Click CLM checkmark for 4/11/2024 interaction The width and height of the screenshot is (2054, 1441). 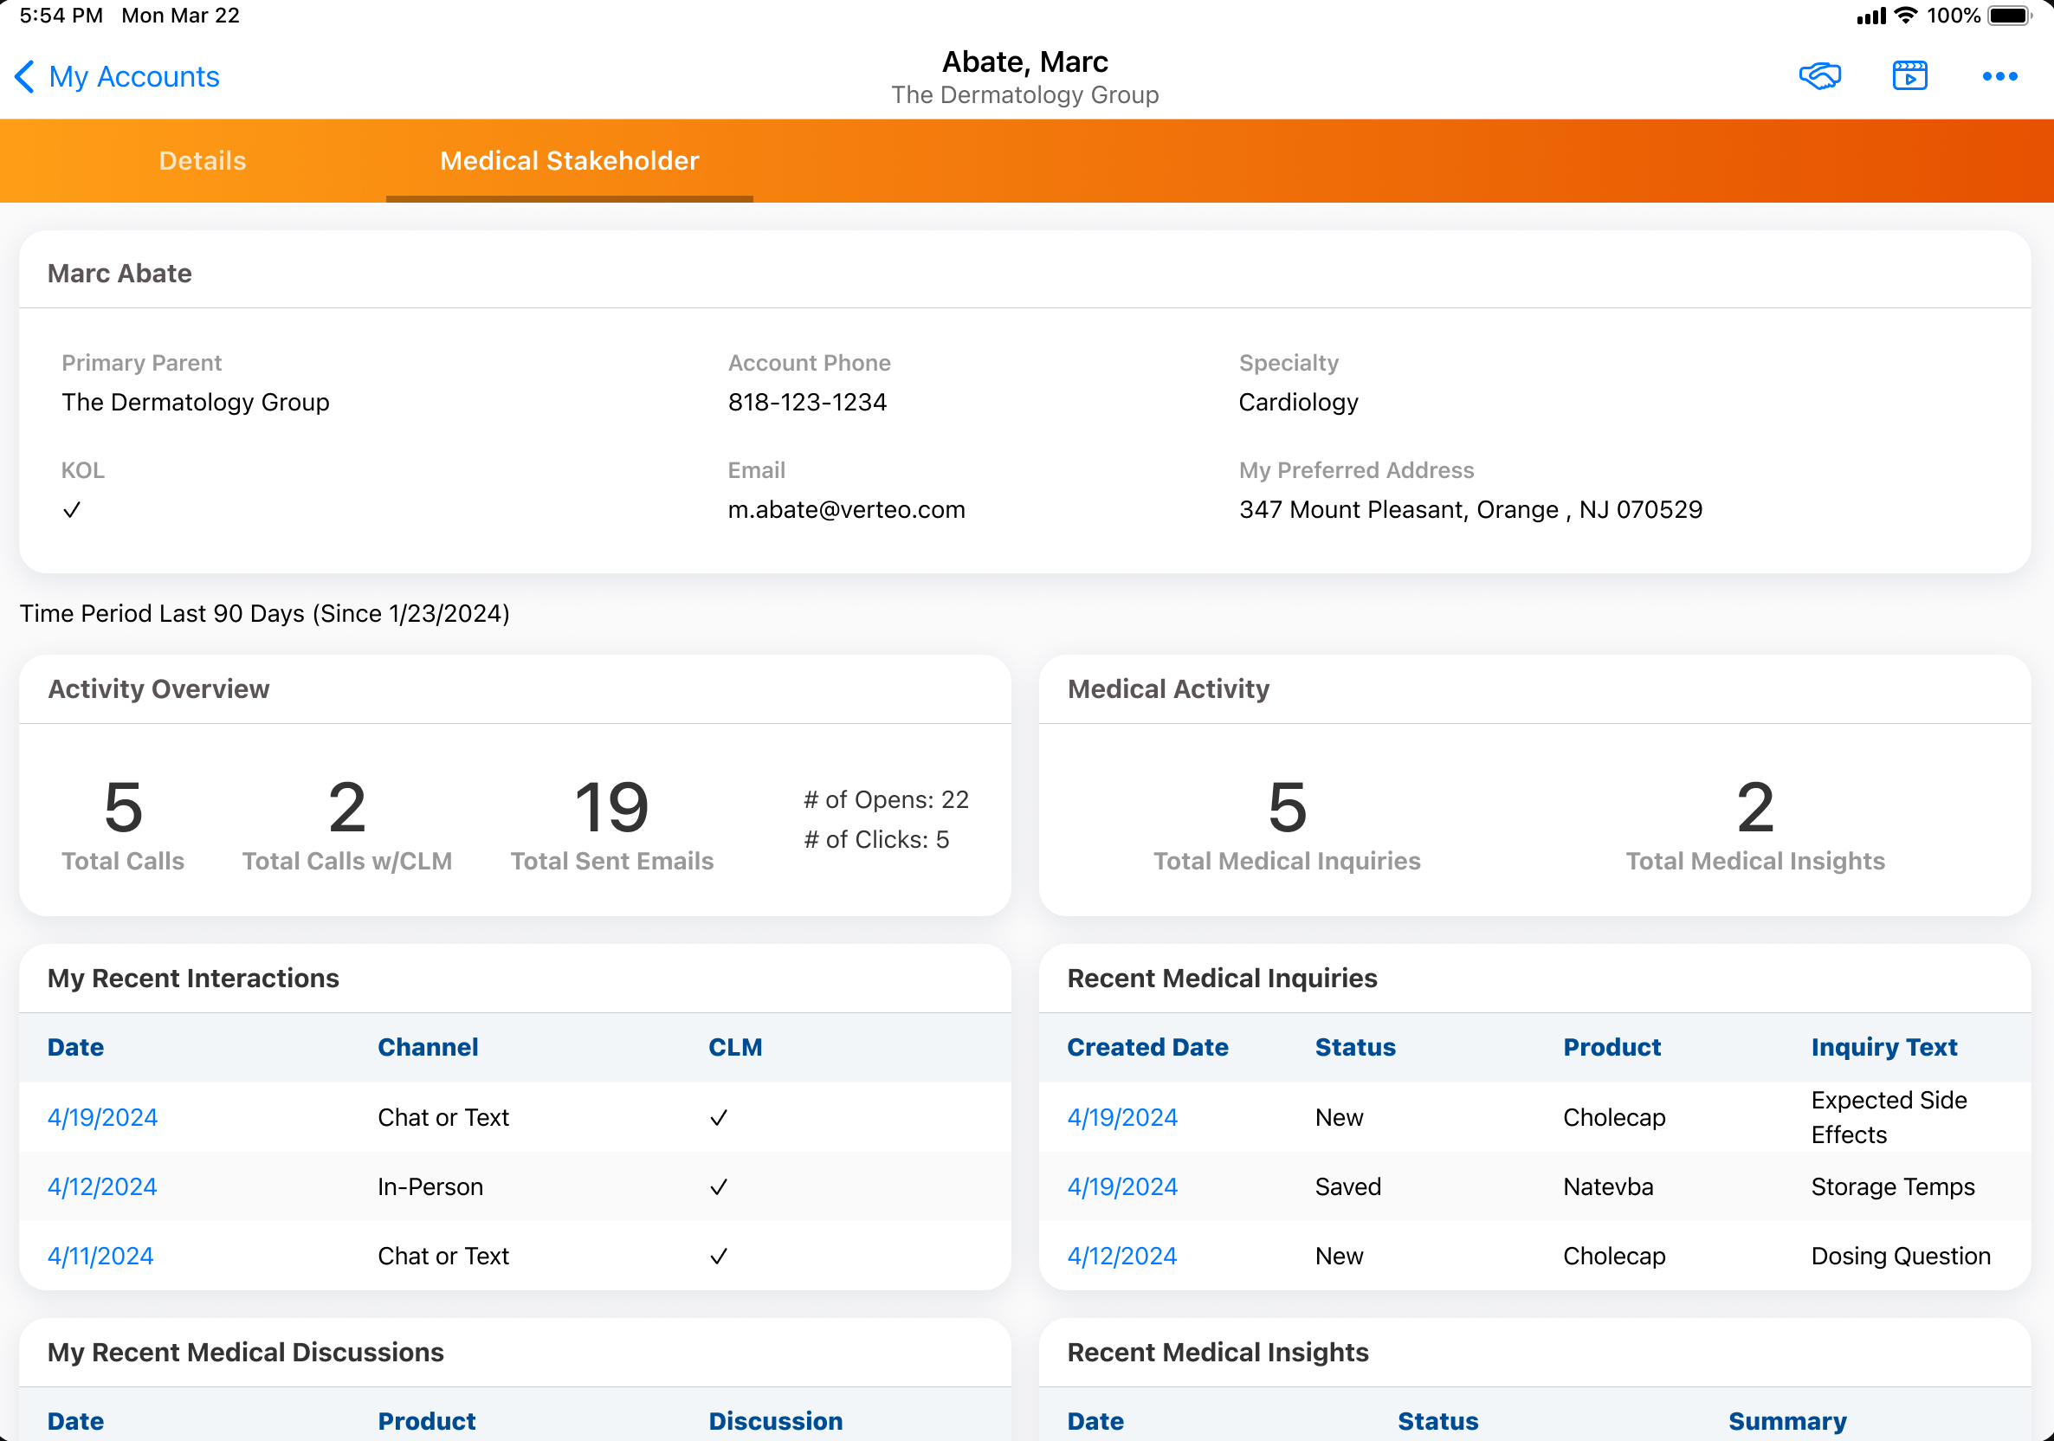719,1256
